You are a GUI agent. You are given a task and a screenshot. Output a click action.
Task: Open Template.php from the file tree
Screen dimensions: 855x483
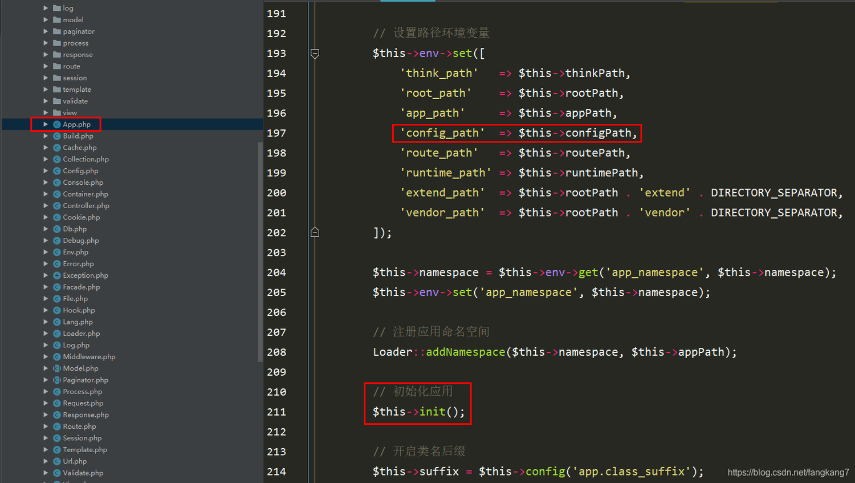pos(85,450)
